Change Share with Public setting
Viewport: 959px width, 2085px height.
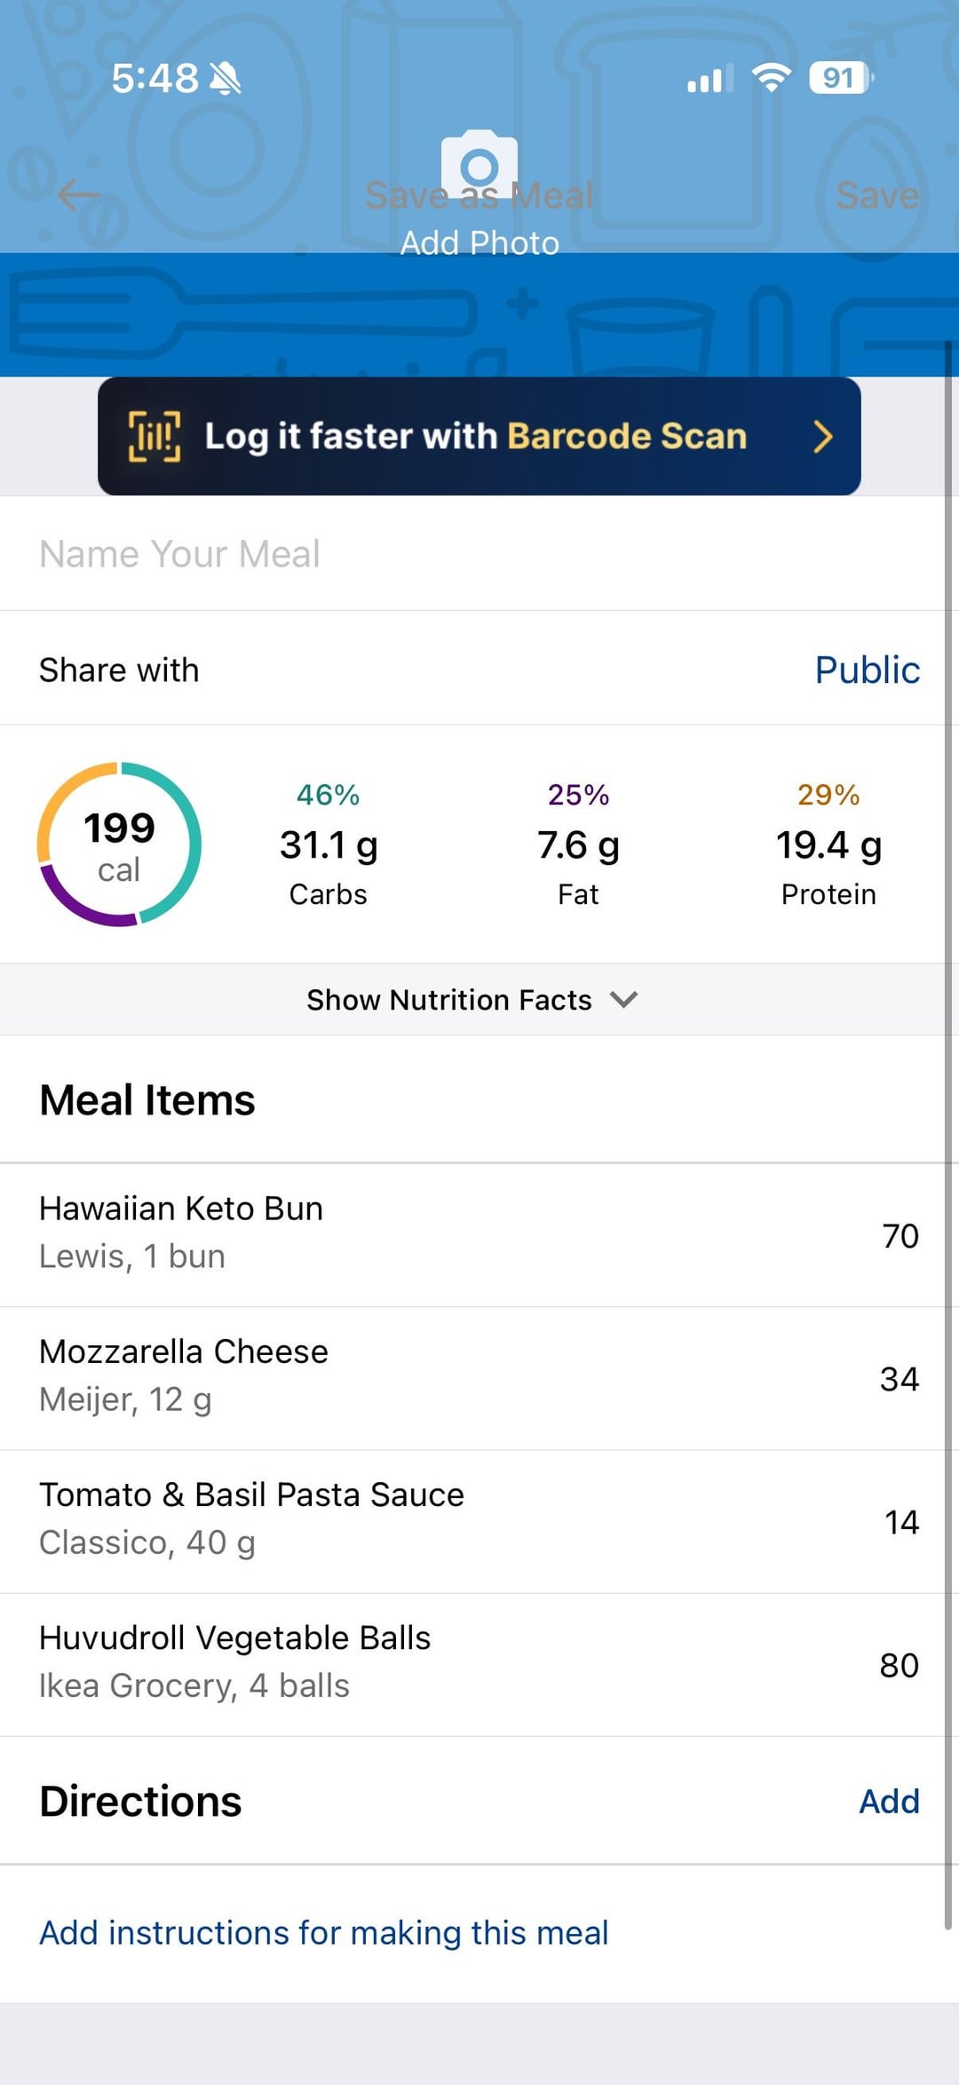(x=867, y=670)
